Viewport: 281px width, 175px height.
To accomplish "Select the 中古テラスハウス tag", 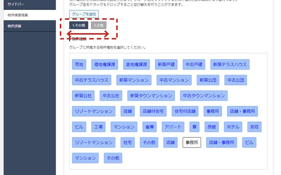I will (92, 80).
